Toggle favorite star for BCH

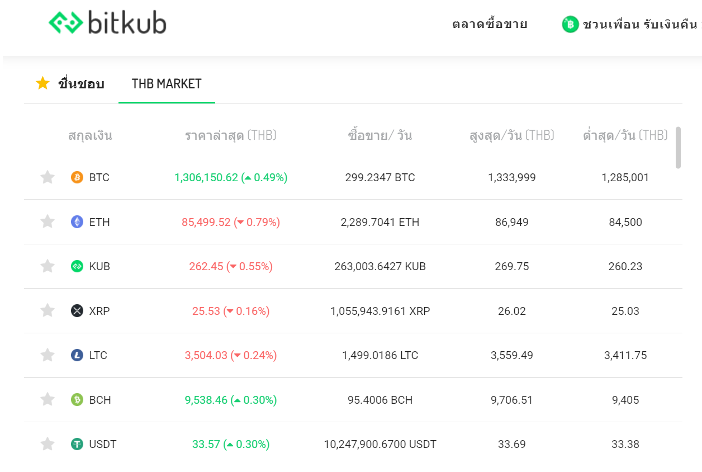click(x=48, y=399)
